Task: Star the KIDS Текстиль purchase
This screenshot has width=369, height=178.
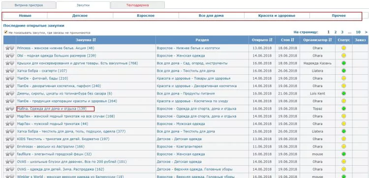Action: 7,139
